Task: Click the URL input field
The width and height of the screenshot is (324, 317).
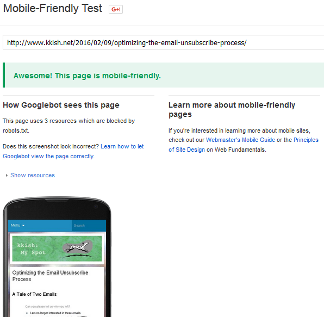Action: pyautogui.click(x=163, y=42)
